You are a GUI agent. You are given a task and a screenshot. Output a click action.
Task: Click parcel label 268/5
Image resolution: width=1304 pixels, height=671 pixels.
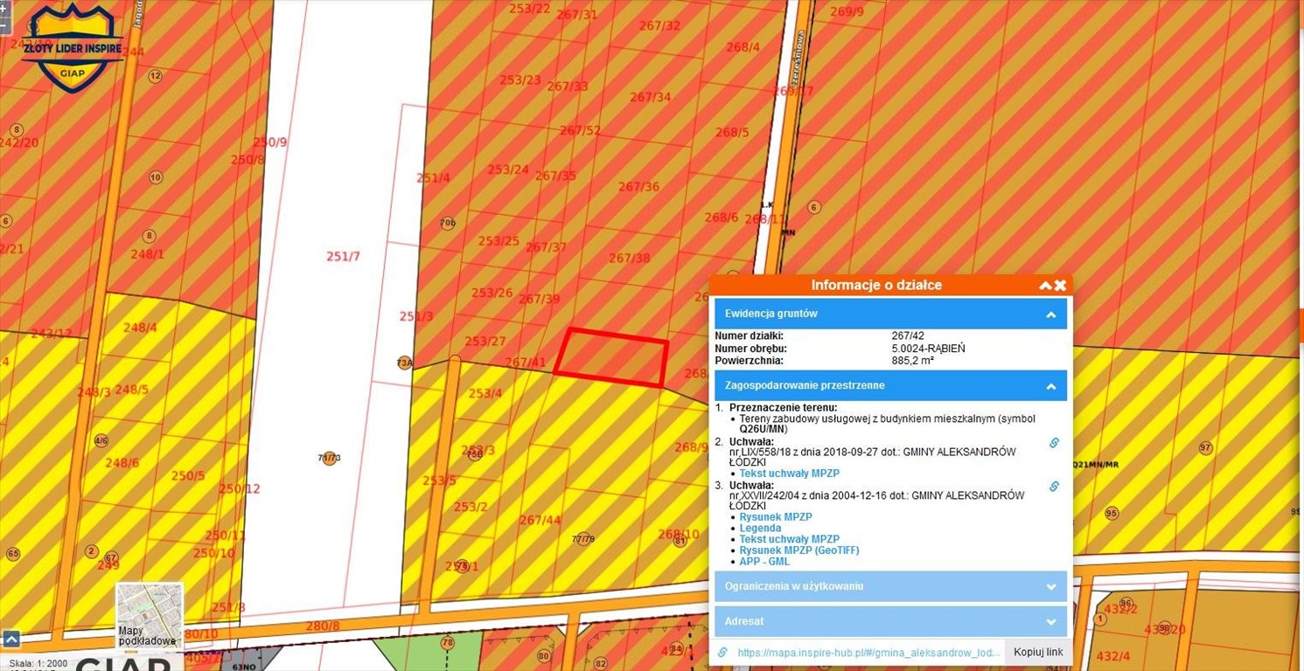(733, 133)
